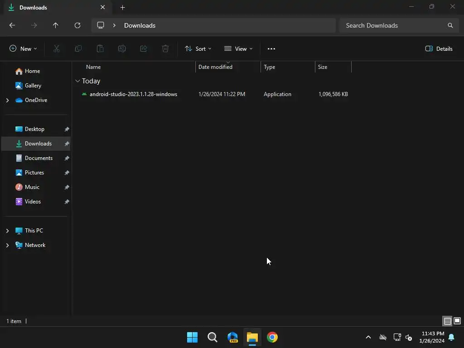This screenshot has width=464, height=348.
Task: Click the Copy icon in toolbar
Action: [78, 49]
